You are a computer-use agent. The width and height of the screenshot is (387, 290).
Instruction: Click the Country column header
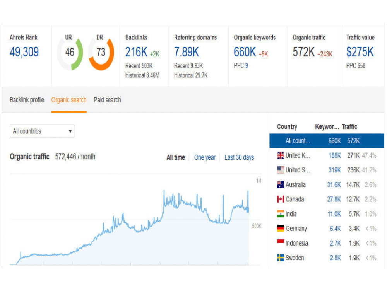pos(287,126)
